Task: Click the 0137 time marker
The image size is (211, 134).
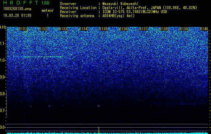Action: [144, 29]
